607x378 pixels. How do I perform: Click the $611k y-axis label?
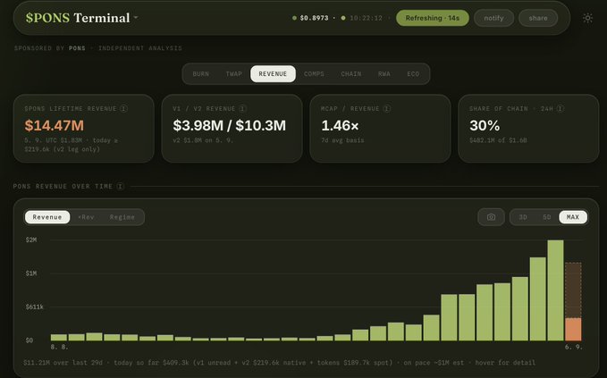pos(35,307)
